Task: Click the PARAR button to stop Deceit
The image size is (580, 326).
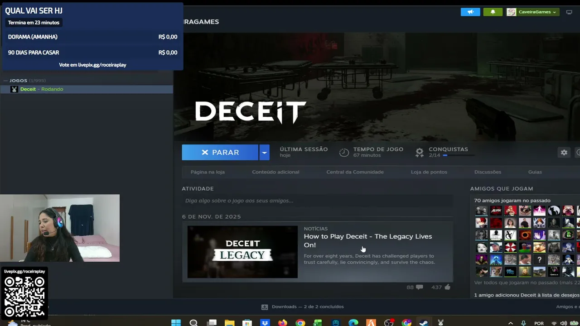Action: 220,153
